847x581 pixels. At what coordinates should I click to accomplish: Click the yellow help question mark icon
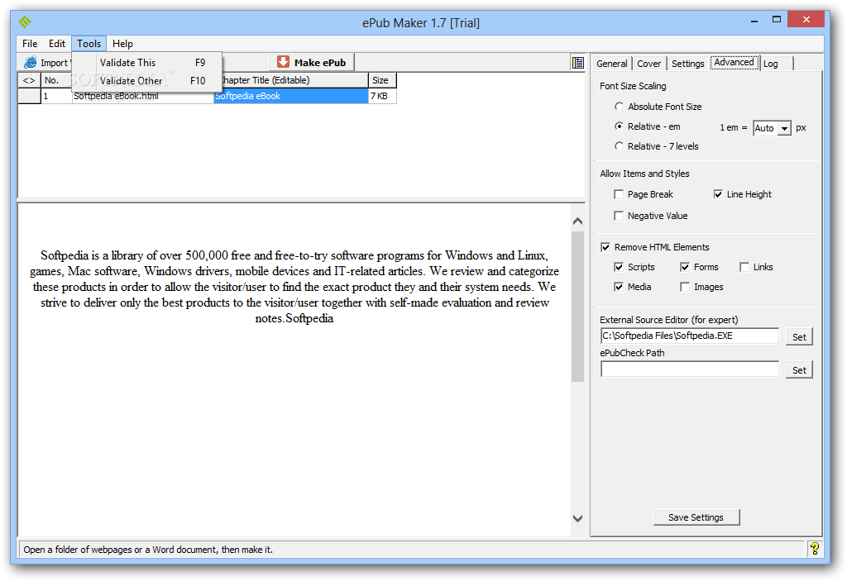(815, 549)
